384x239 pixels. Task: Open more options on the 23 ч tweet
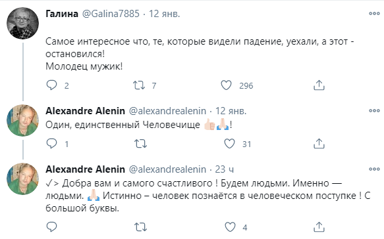pos(374,169)
